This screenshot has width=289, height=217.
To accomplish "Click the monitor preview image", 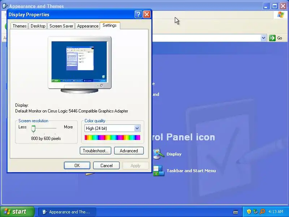I will [79, 65].
